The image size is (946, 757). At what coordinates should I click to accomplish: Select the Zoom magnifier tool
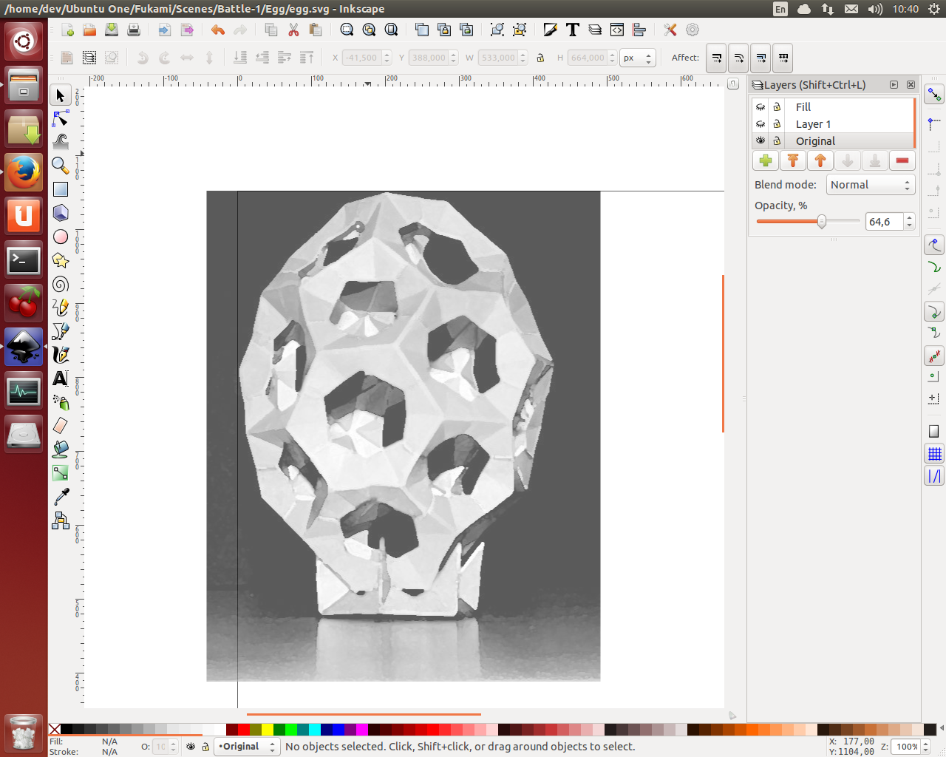[61, 166]
